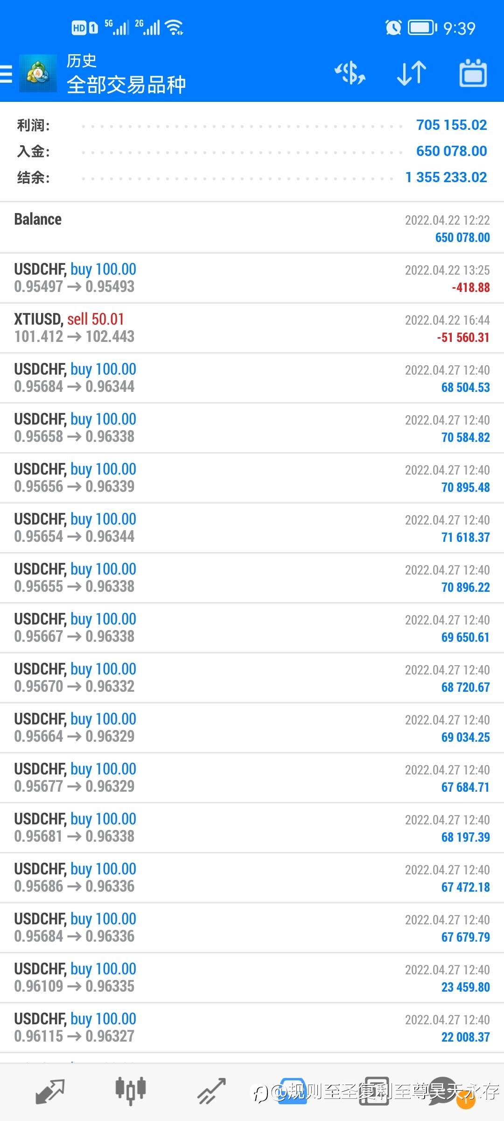Tap the 全部交易品种 title dropdown

[126, 85]
